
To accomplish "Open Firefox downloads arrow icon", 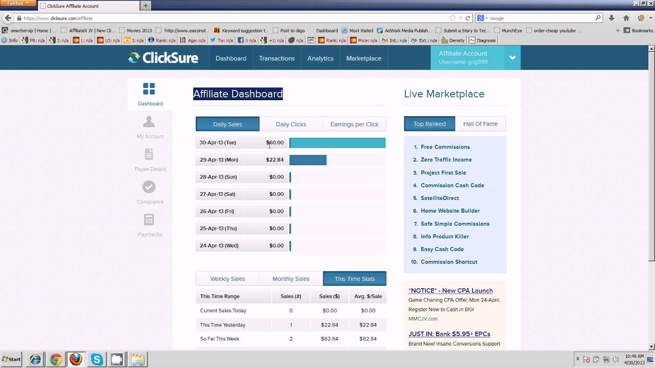I will click(x=611, y=18).
